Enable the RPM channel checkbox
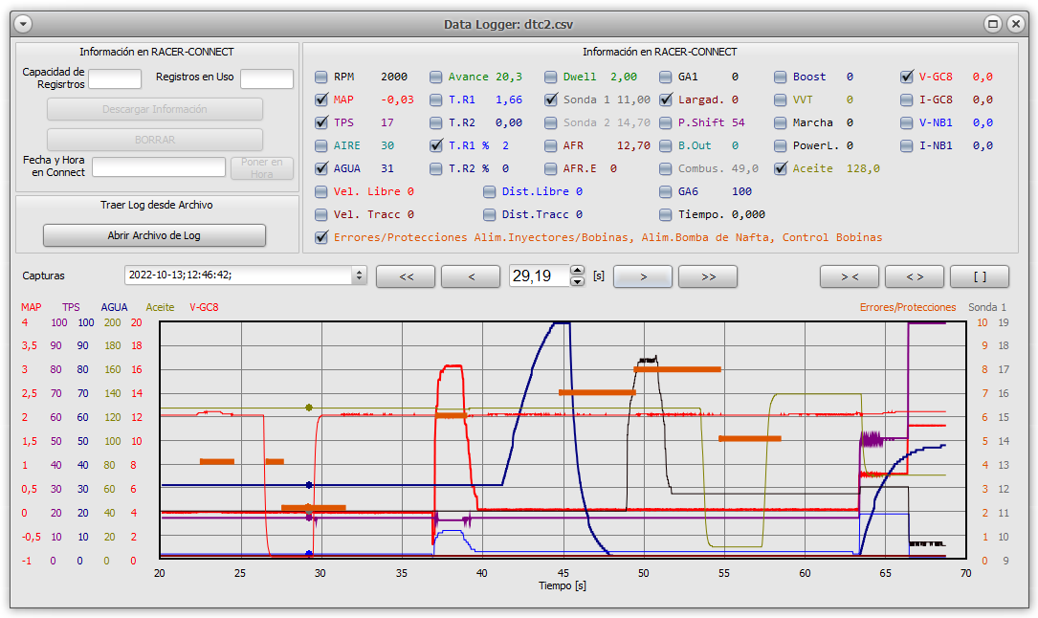 click(x=320, y=77)
